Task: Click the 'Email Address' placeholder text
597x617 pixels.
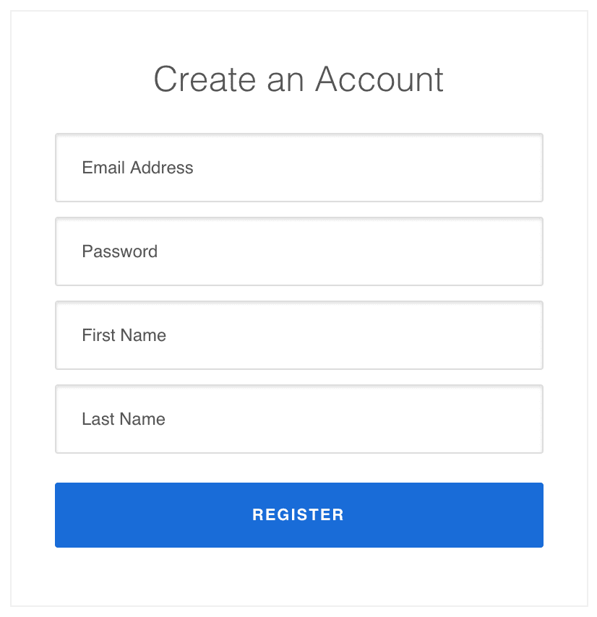Action: point(137,168)
